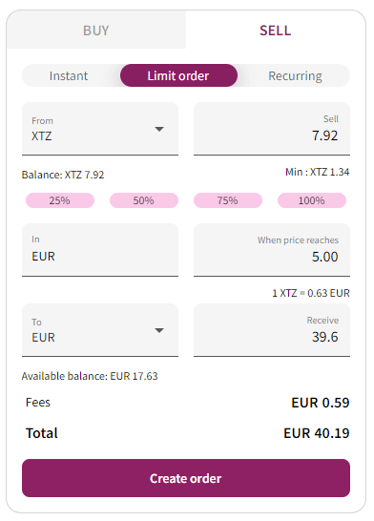
Task: Select the Limit order option
Action: click(178, 75)
